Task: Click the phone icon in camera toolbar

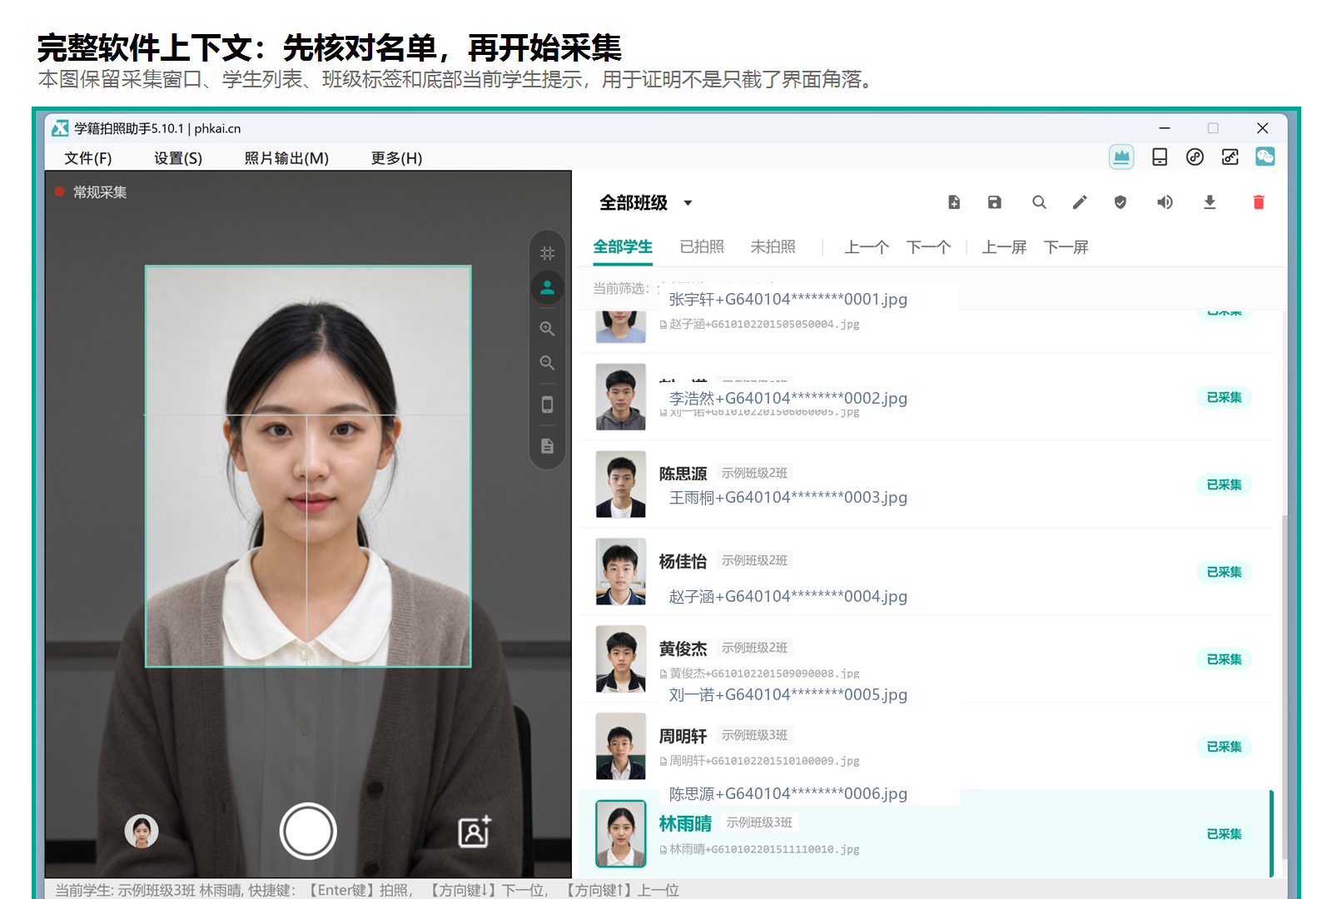Action: click(x=547, y=405)
